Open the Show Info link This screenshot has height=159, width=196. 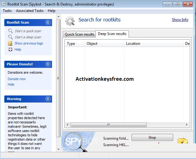pyautogui.click(x=180, y=20)
